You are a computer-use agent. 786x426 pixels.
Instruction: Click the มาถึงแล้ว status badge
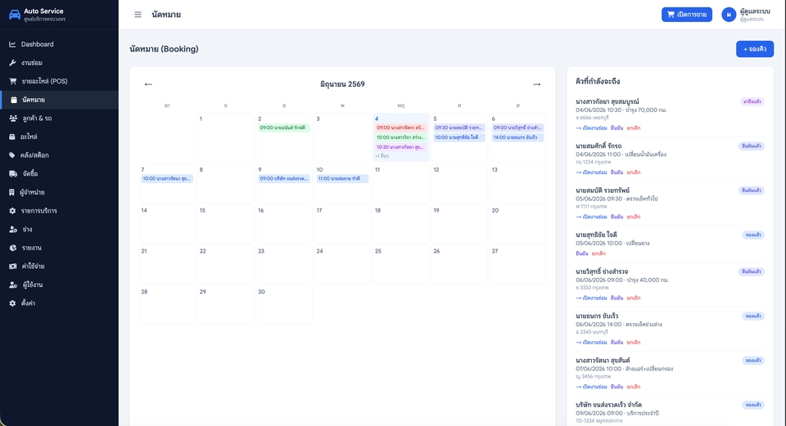click(x=752, y=101)
